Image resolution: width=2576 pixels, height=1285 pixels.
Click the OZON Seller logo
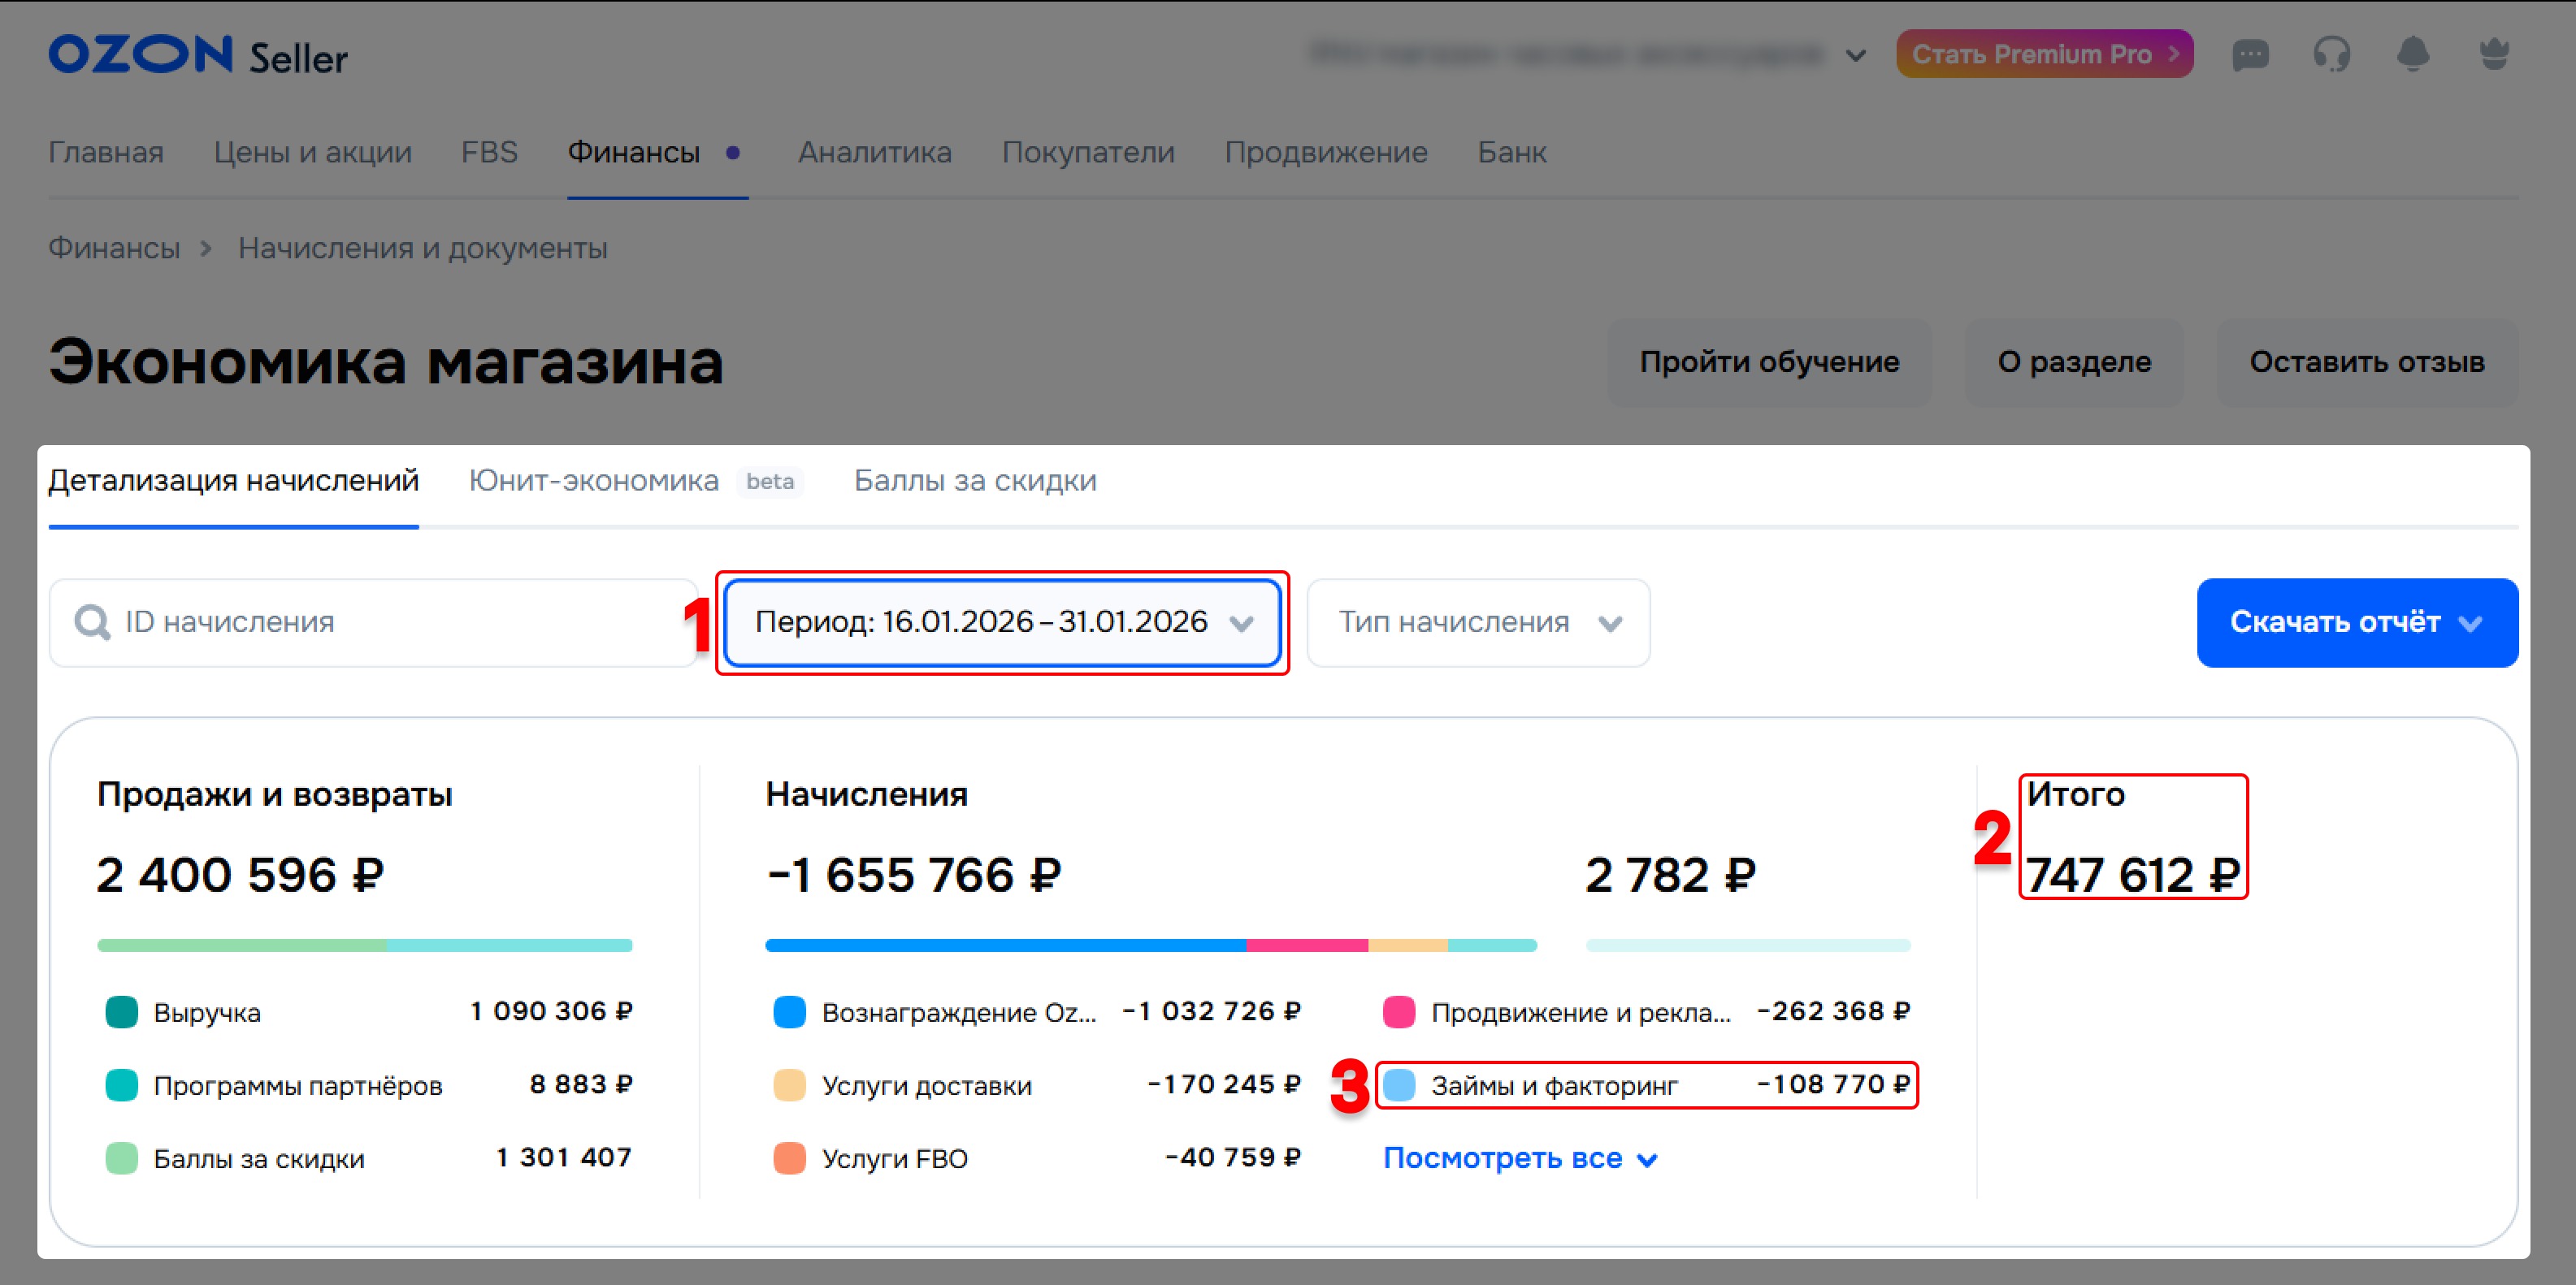click(x=198, y=56)
